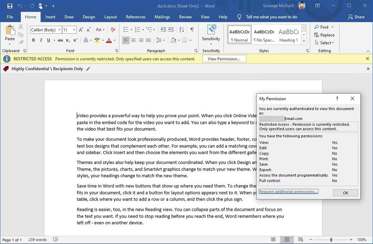Open the Select dropdown in Editing
The width and height of the screenshot is (373, 244).
(x=324, y=43)
